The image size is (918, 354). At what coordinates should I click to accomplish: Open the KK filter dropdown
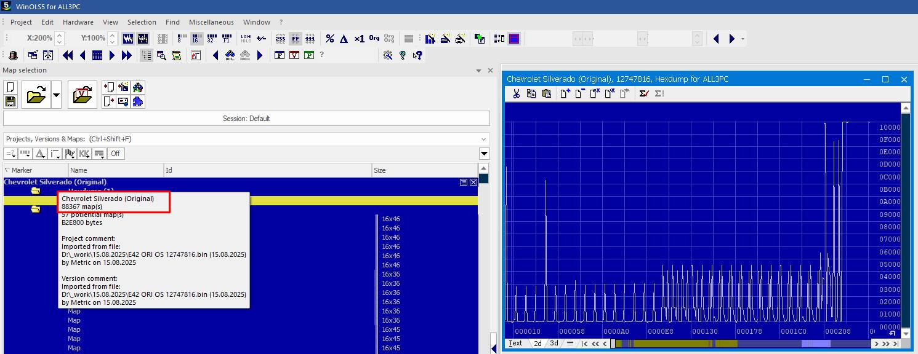tap(84, 154)
